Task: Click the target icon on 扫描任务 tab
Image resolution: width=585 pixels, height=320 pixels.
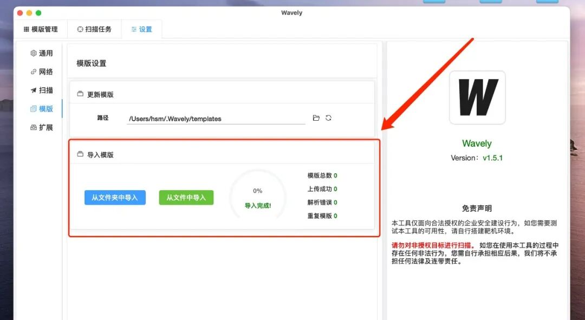Action: [80, 29]
